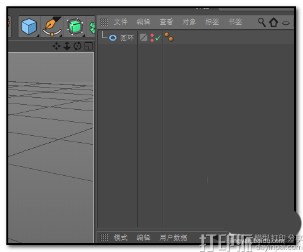Screen dimensions: 303x252
Task: Open the 文件 menu in Object Manager
Action: pos(121,22)
